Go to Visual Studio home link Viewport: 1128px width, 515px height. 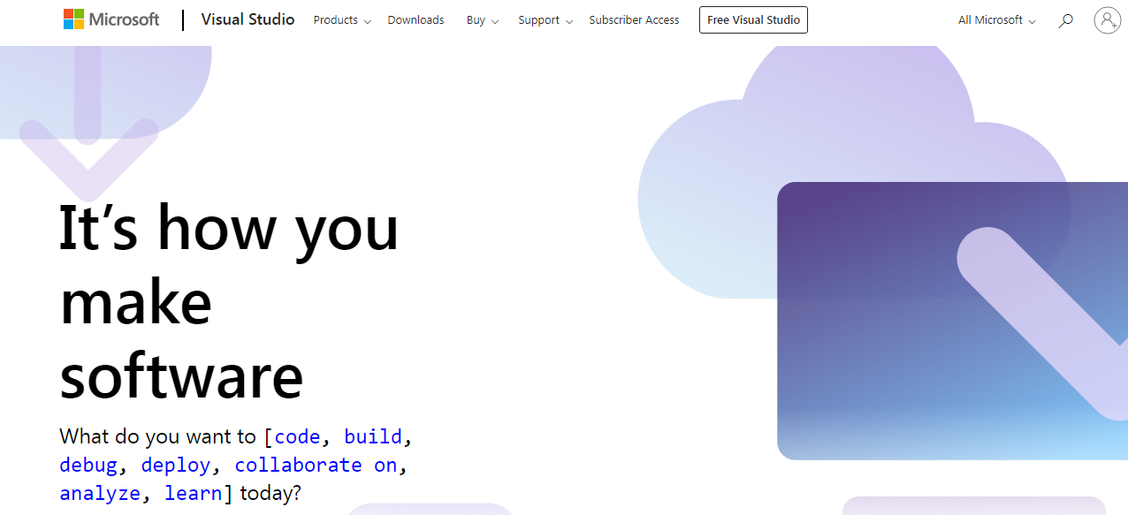pyautogui.click(x=248, y=19)
